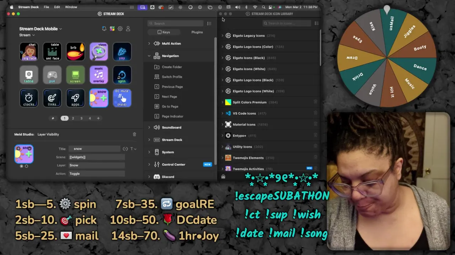Switch to the Keys tab
Image resolution: width=455 pixels, height=255 pixels.
[x=164, y=32]
